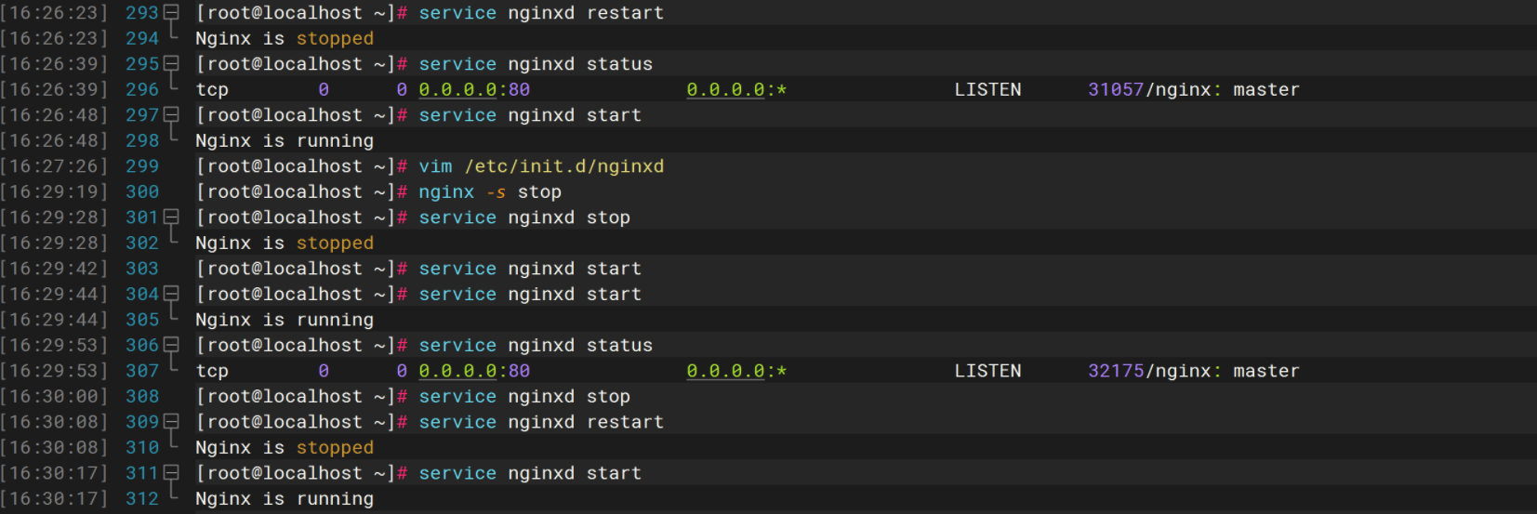1537x514 pixels.
Task: Open the 0.0.0.0:* link on line 307
Action: (x=736, y=371)
